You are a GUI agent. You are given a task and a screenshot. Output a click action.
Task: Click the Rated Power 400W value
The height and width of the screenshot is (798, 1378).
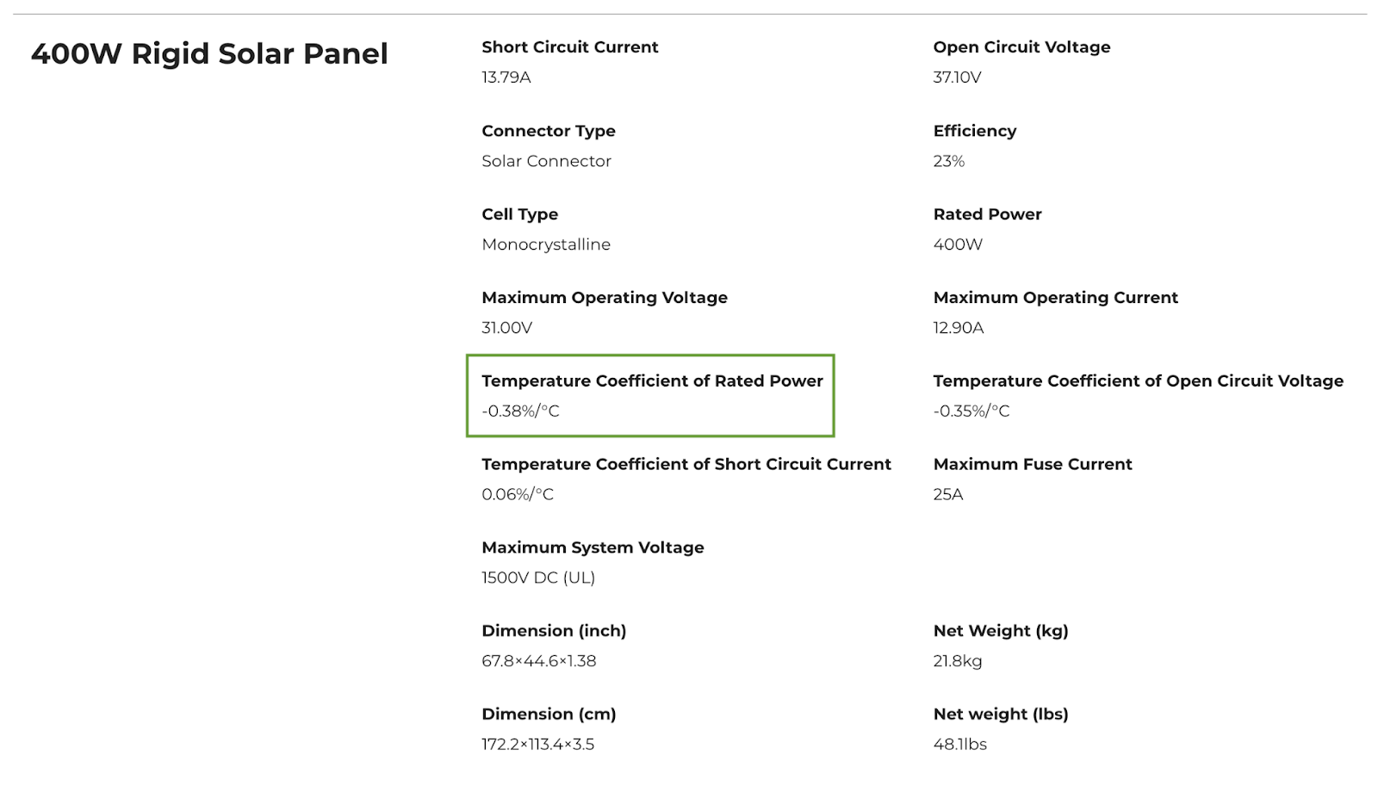click(x=958, y=244)
